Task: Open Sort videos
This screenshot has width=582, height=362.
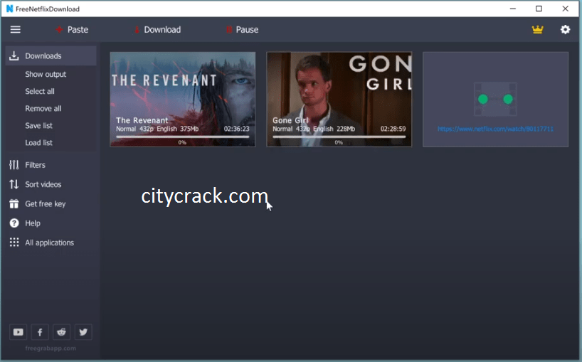Action: click(x=43, y=184)
